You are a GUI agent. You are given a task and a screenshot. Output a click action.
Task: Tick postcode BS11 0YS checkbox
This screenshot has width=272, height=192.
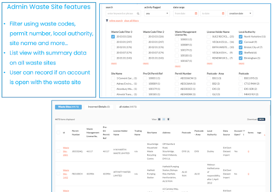click(x=241, y=78)
